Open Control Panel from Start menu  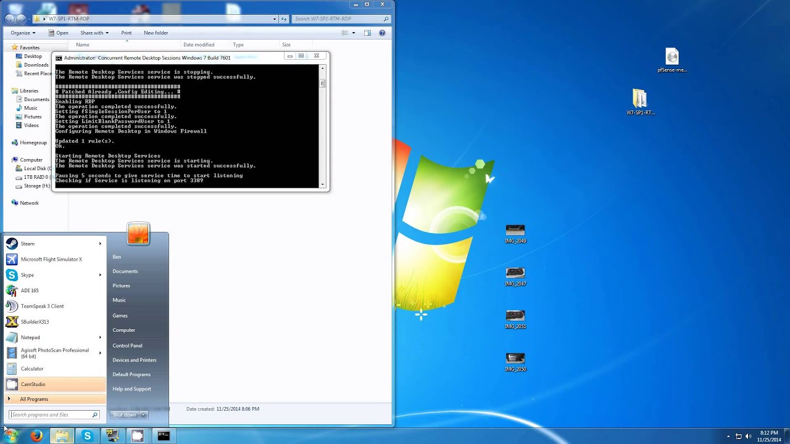[128, 345]
